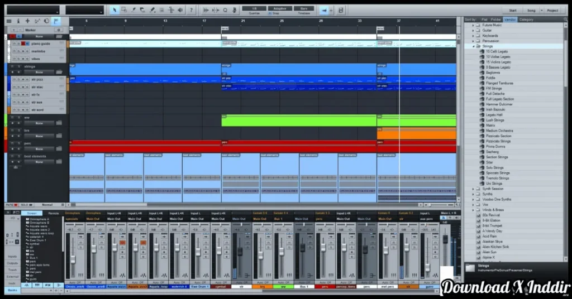Switch to mixer Remote tab
Viewport: 572px width, 299px height.
53,214
